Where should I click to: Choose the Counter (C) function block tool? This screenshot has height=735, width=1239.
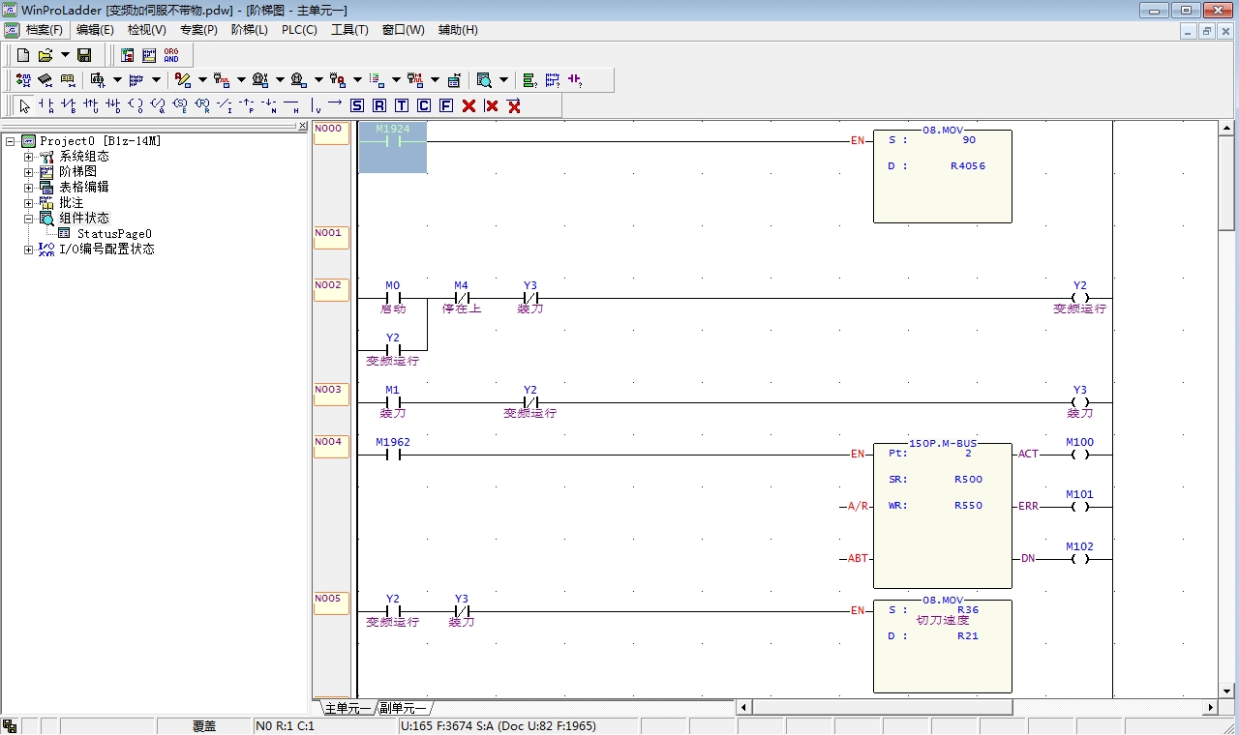click(x=424, y=105)
